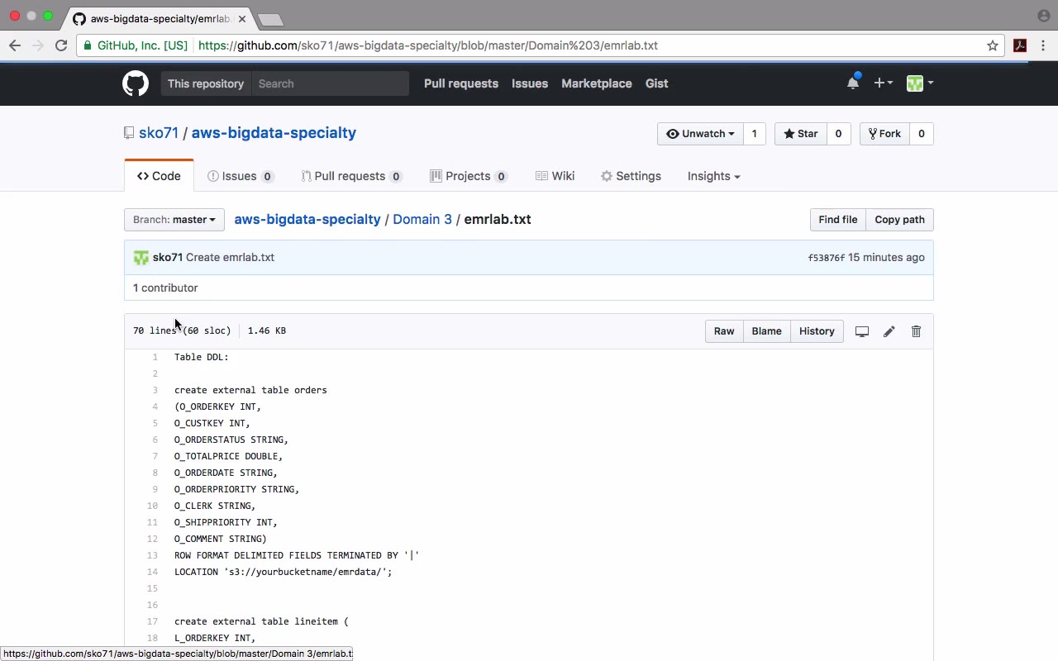The height and width of the screenshot is (661, 1058).
Task: View the Raw file
Action: click(x=724, y=331)
